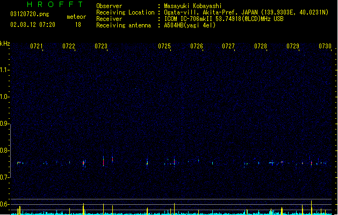
Task: Click the A504HB(yagi 4el) antenna text
Action: coord(190,25)
